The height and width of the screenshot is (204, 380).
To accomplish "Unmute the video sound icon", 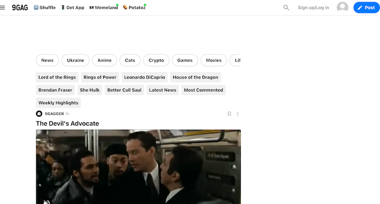I will pyautogui.click(x=47, y=201).
